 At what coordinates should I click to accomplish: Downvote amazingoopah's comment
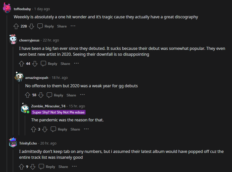[41, 95]
